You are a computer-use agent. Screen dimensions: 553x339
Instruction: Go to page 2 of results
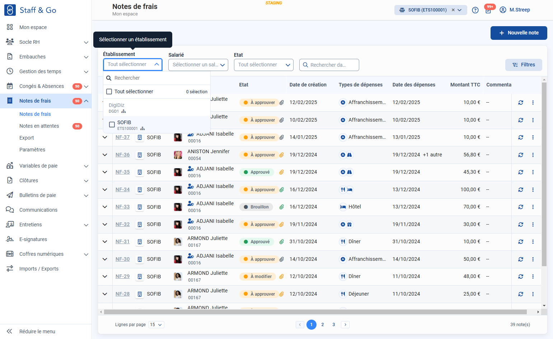tap(323, 325)
